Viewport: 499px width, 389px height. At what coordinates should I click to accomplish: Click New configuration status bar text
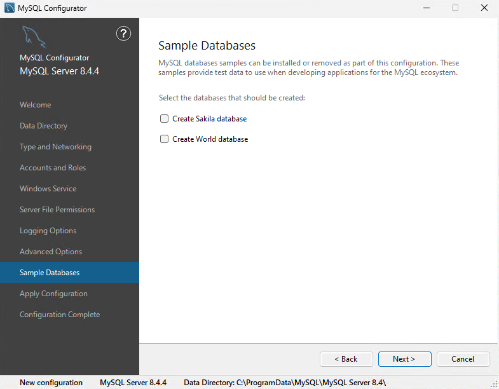pos(51,383)
